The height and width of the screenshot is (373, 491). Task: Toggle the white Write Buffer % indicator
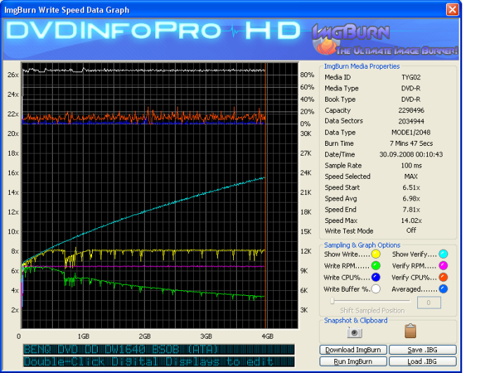pos(376,288)
